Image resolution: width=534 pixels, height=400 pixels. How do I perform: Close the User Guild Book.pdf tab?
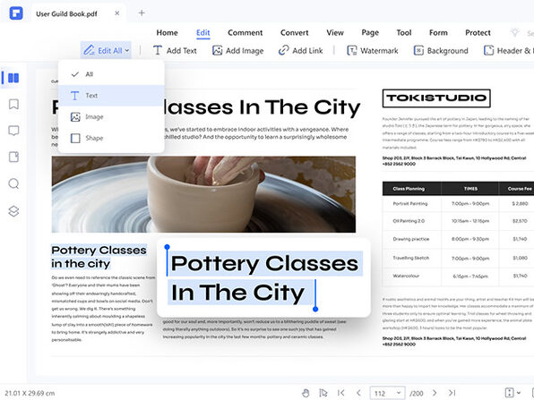tap(116, 13)
